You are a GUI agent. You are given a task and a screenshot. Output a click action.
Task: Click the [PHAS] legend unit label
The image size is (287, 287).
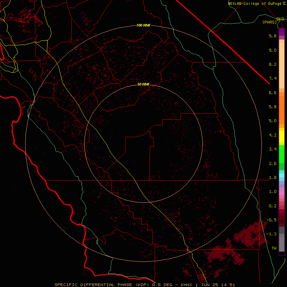[269, 22]
